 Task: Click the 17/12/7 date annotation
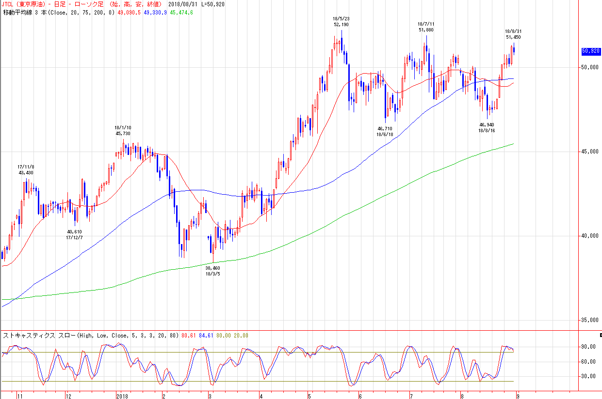(75, 238)
